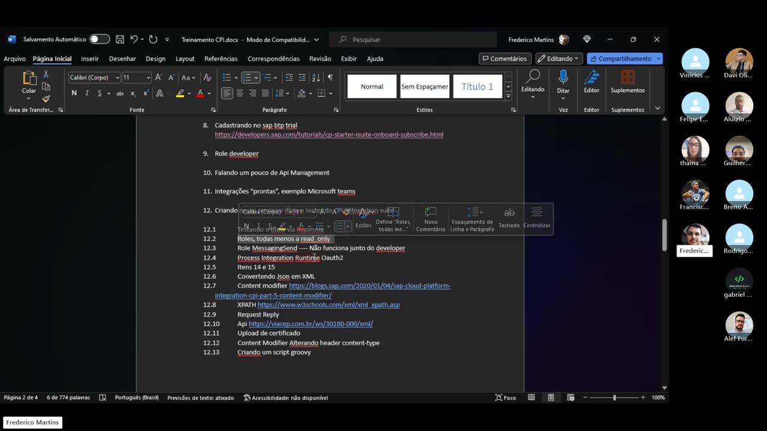Copy selection using the Copy icon
This screenshot has width=767, height=431.
(46, 87)
